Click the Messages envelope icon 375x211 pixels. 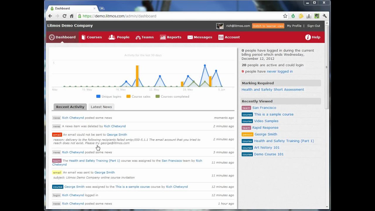click(x=190, y=37)
